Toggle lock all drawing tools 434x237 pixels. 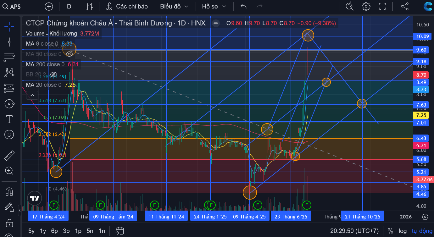click(9, 223)
